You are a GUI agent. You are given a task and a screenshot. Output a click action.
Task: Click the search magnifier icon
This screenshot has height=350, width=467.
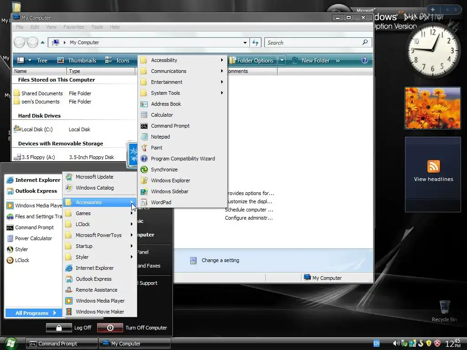[365, 42]
